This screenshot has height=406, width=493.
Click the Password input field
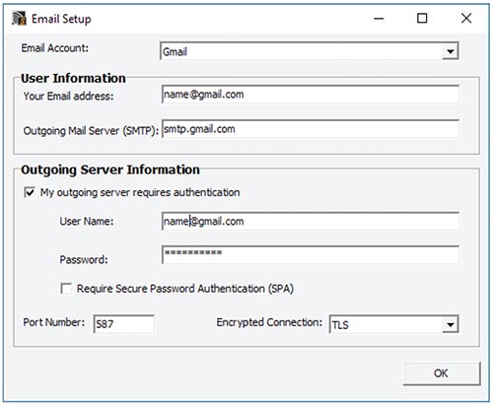311,255
